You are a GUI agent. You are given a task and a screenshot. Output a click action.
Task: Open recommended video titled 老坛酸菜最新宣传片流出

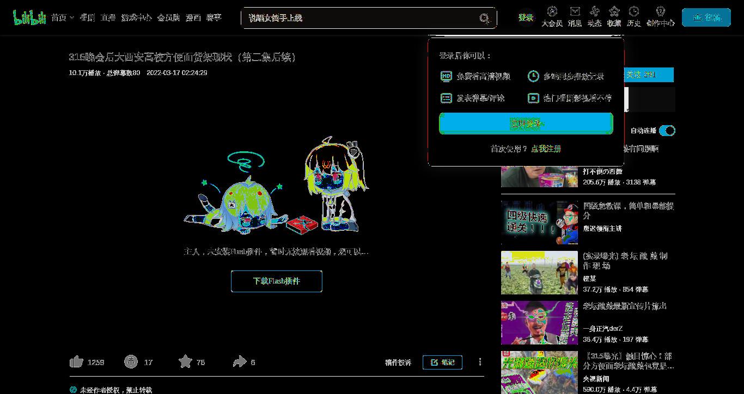[625, 306]
